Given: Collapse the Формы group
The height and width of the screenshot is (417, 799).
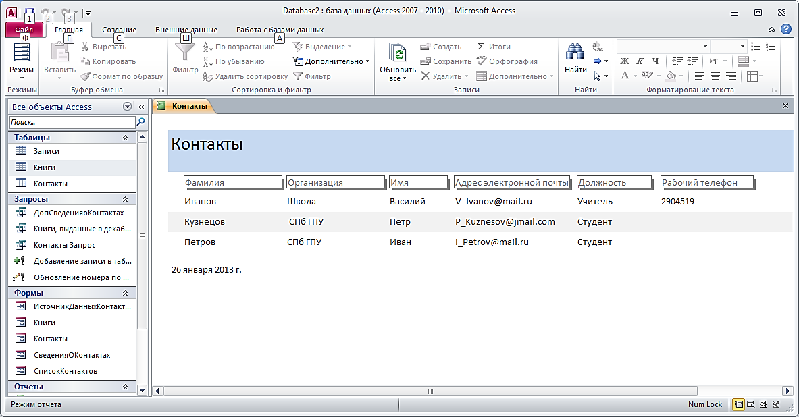Looking at the screenshot, I should tap(126, 293).
